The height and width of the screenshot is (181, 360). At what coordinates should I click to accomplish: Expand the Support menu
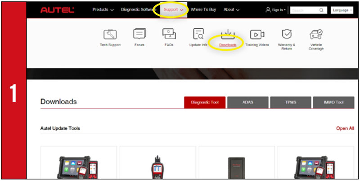click(x=174, y=9)
